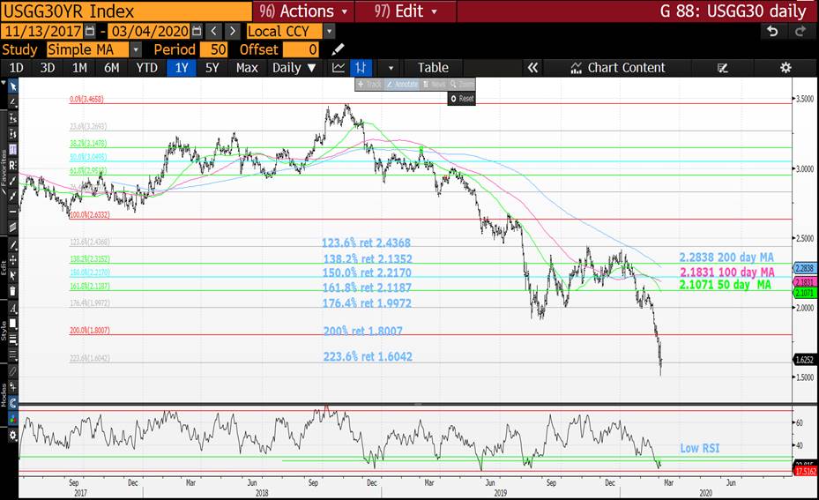The image size is (819, 500).
Task: Select the parallel channel lines tool
Action: [12, 228]
